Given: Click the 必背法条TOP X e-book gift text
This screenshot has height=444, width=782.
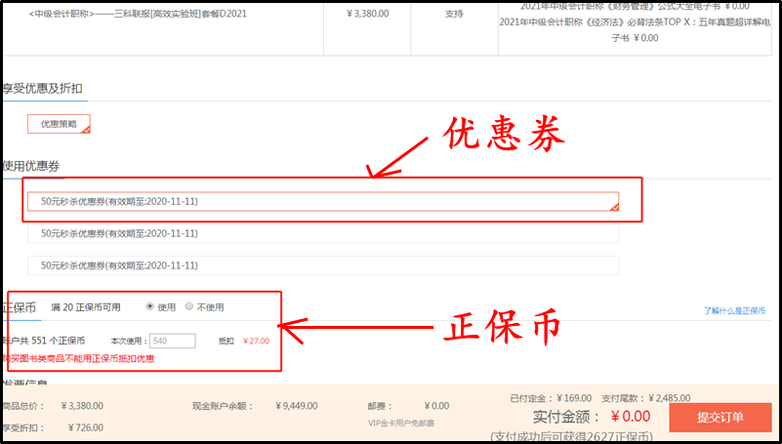Looking at the screenshot, I should (x=635, y=30).
